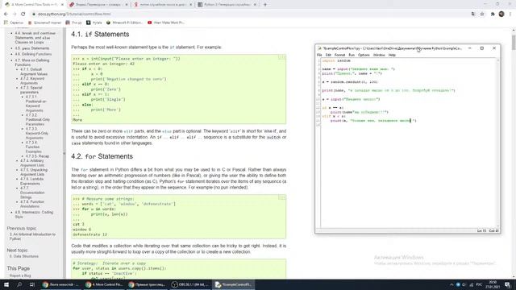516x290 pixels.
Task: Close the More Control Flow Tools tab
Action: click(x=62, y=5)
